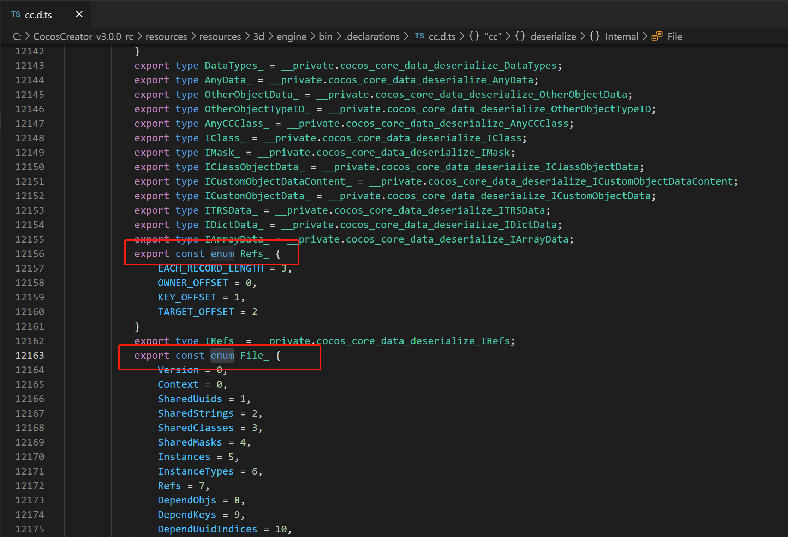
Task: Click the C: drive breadcrumb
Action: [x=17, y=36]
